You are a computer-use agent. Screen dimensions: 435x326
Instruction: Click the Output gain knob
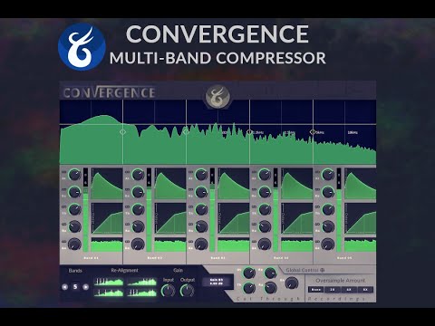188,291
